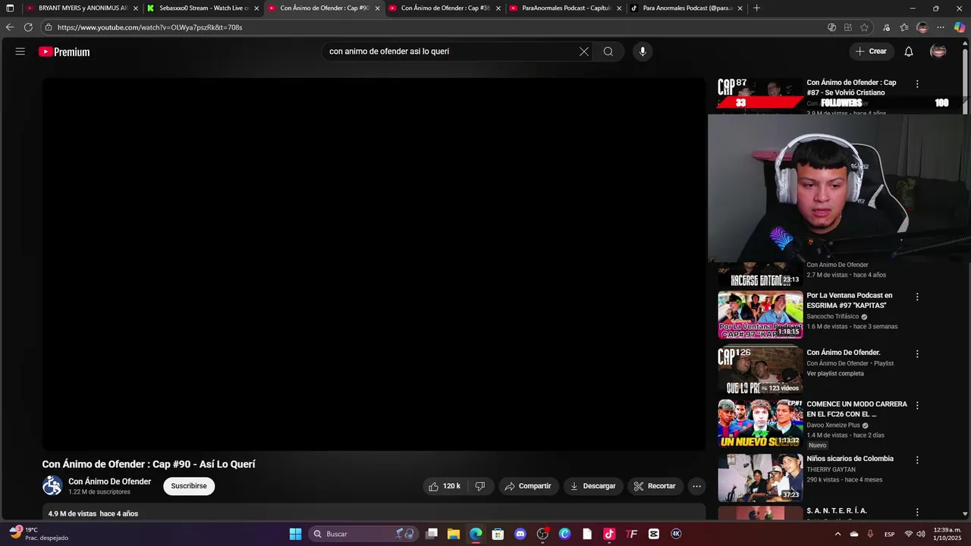Open the Con Ánimo De Ofender playlist thumbnail

pyautogui.click(x=760, y=369)
